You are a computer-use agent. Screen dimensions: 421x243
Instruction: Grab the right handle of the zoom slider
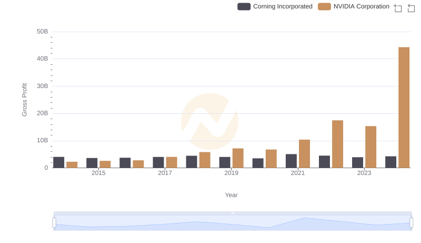(x=412, y=222)
